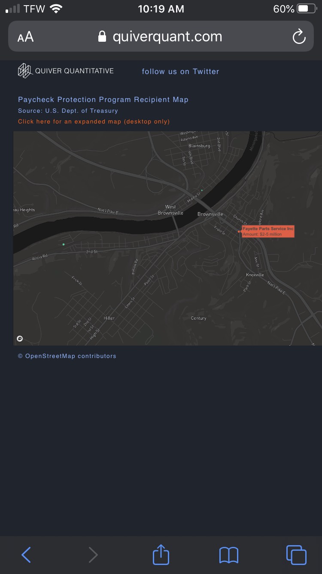The image size is (322, 574).
Task: Click the expanded map desktop-only link
Action: point(94,122)
